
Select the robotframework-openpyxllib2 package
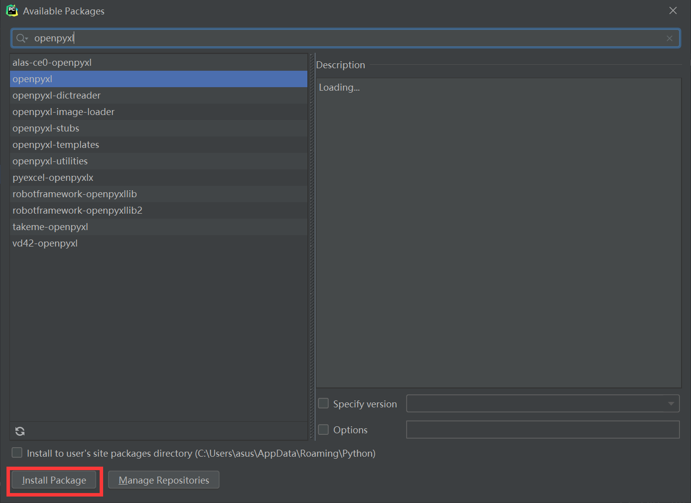pyautogui.click(x=159, y=210)
